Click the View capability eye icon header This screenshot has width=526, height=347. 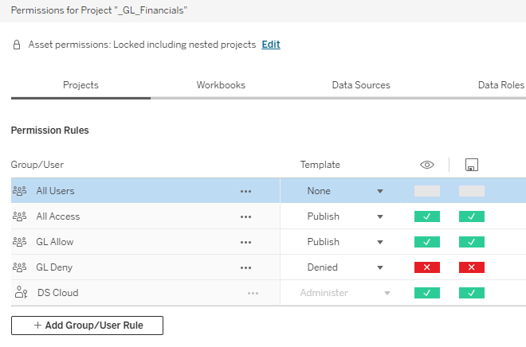[427, 165]
